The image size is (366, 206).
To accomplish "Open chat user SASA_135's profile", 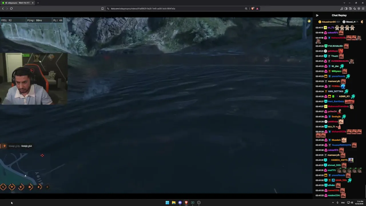I will (x=341, y=180).
